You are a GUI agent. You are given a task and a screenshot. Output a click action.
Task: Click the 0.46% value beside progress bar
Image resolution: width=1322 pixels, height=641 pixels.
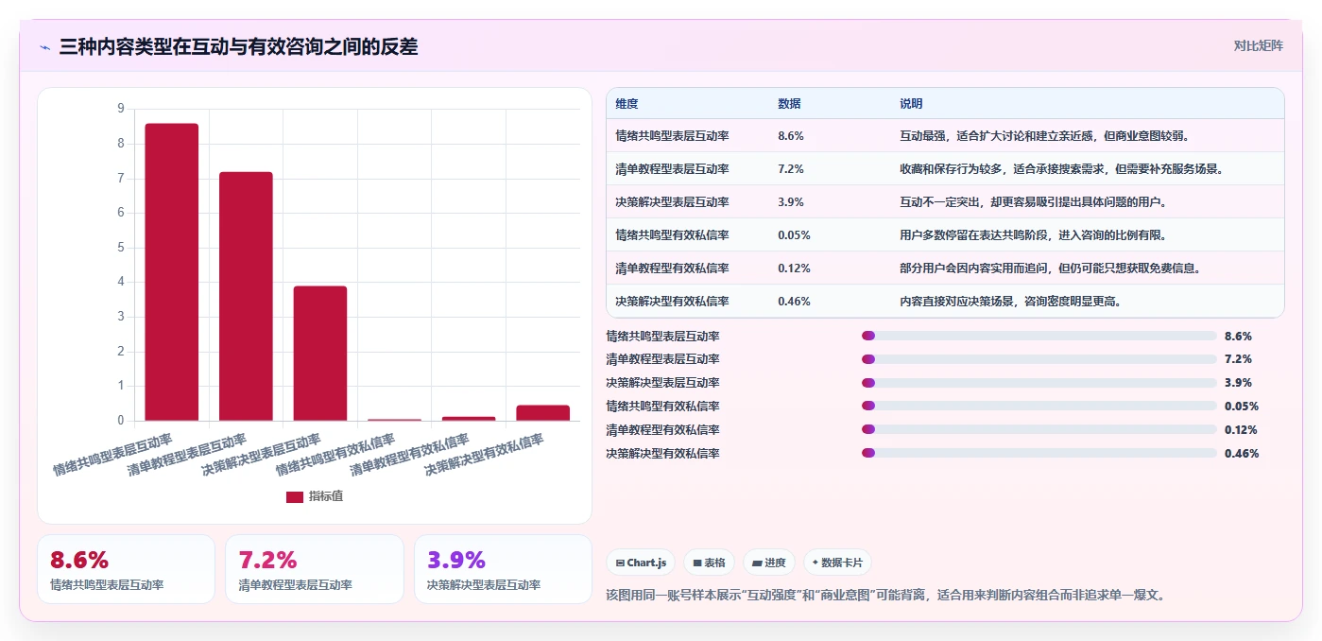click(1241, 454)
